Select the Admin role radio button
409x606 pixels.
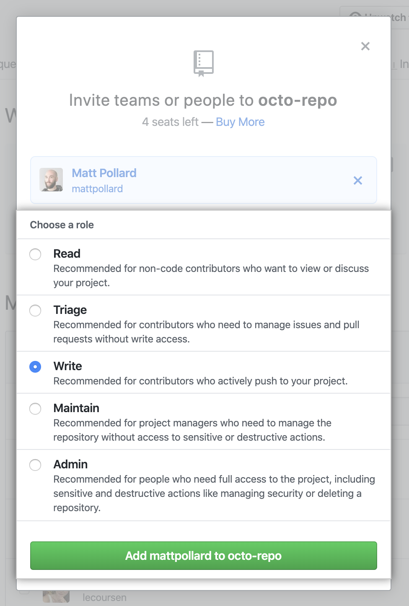[x=35, y=465]
